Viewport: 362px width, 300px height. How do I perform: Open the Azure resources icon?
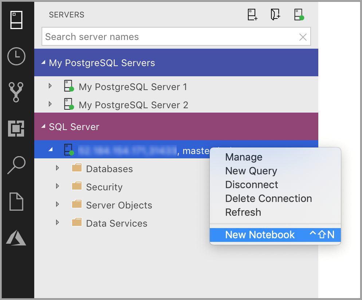tap(16, 238)
